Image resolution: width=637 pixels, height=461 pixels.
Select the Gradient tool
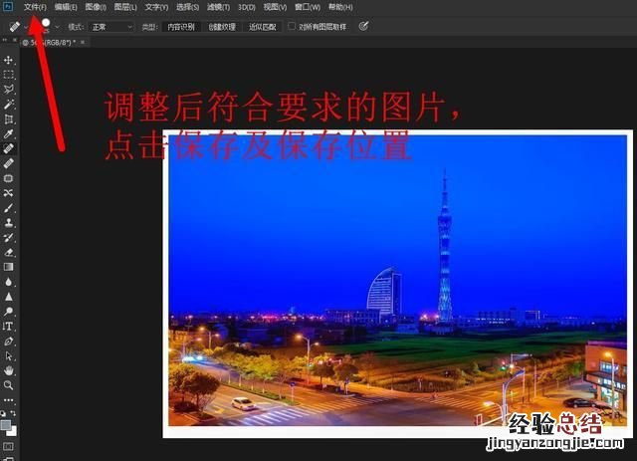point(9,267)
